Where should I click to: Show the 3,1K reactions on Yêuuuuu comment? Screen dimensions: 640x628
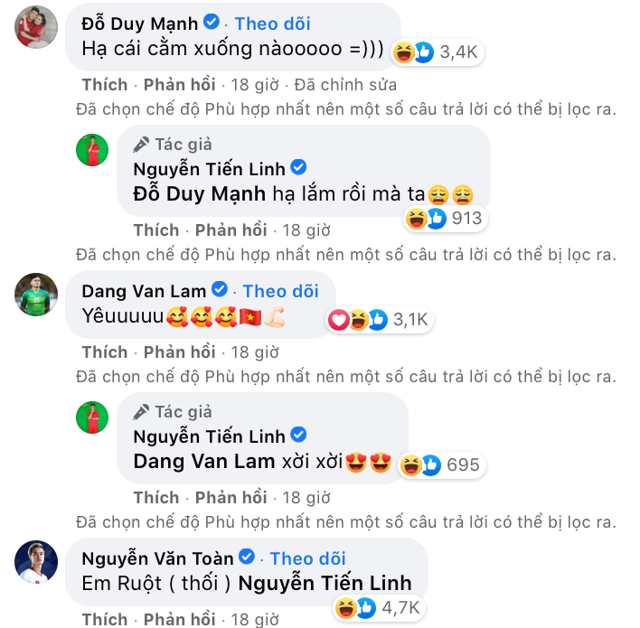[380, 320]
